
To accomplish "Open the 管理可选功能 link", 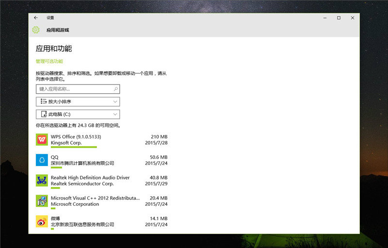I will [x=49, y=61].
